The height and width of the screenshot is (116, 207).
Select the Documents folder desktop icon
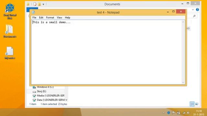pos(10,31)
